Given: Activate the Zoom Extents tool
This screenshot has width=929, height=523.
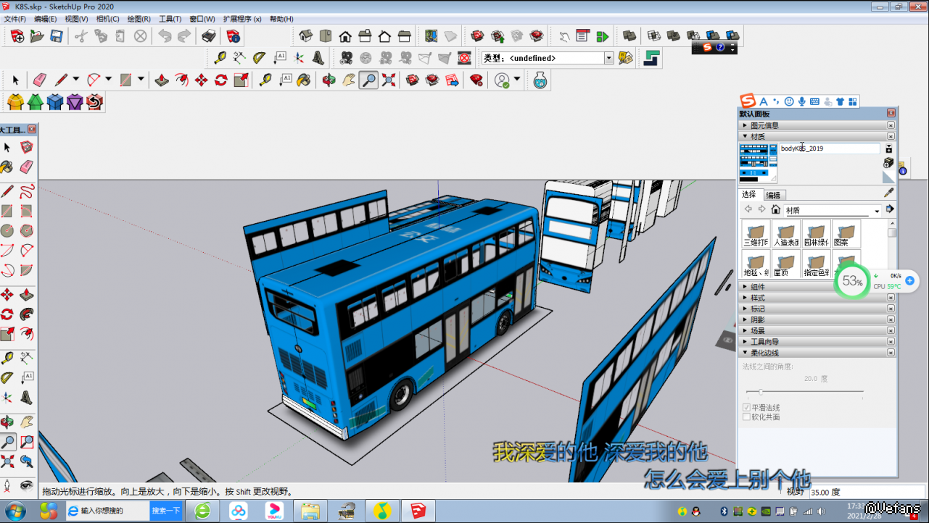Looking at the screenshot, I should [388, 80].
